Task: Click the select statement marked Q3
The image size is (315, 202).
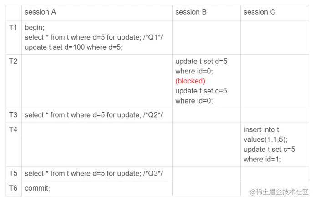Action: (x=93, y=173)
